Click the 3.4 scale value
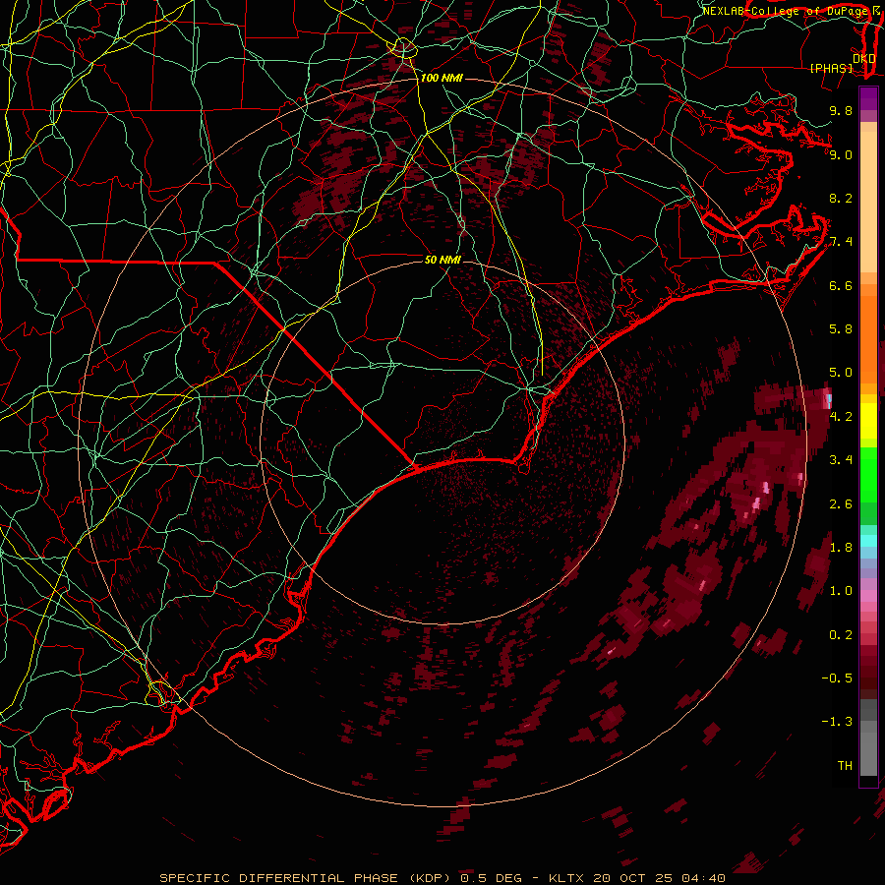The width and height of the screenshot is (885, 885). [x=841, y=460]
